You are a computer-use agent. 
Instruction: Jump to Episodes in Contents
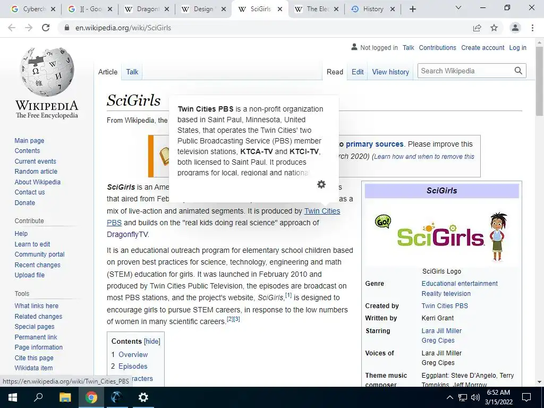132,367
